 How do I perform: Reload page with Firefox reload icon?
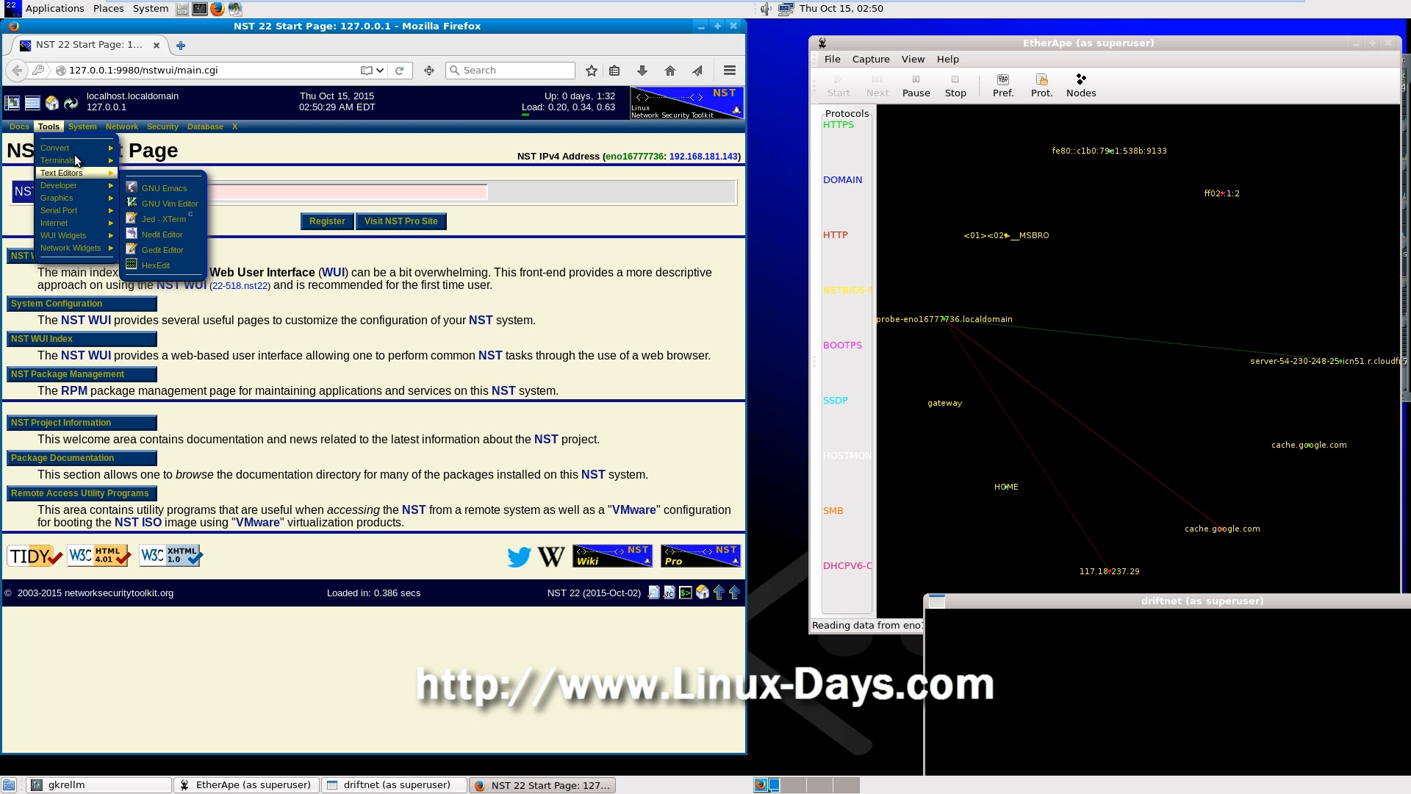click(399, 71)
